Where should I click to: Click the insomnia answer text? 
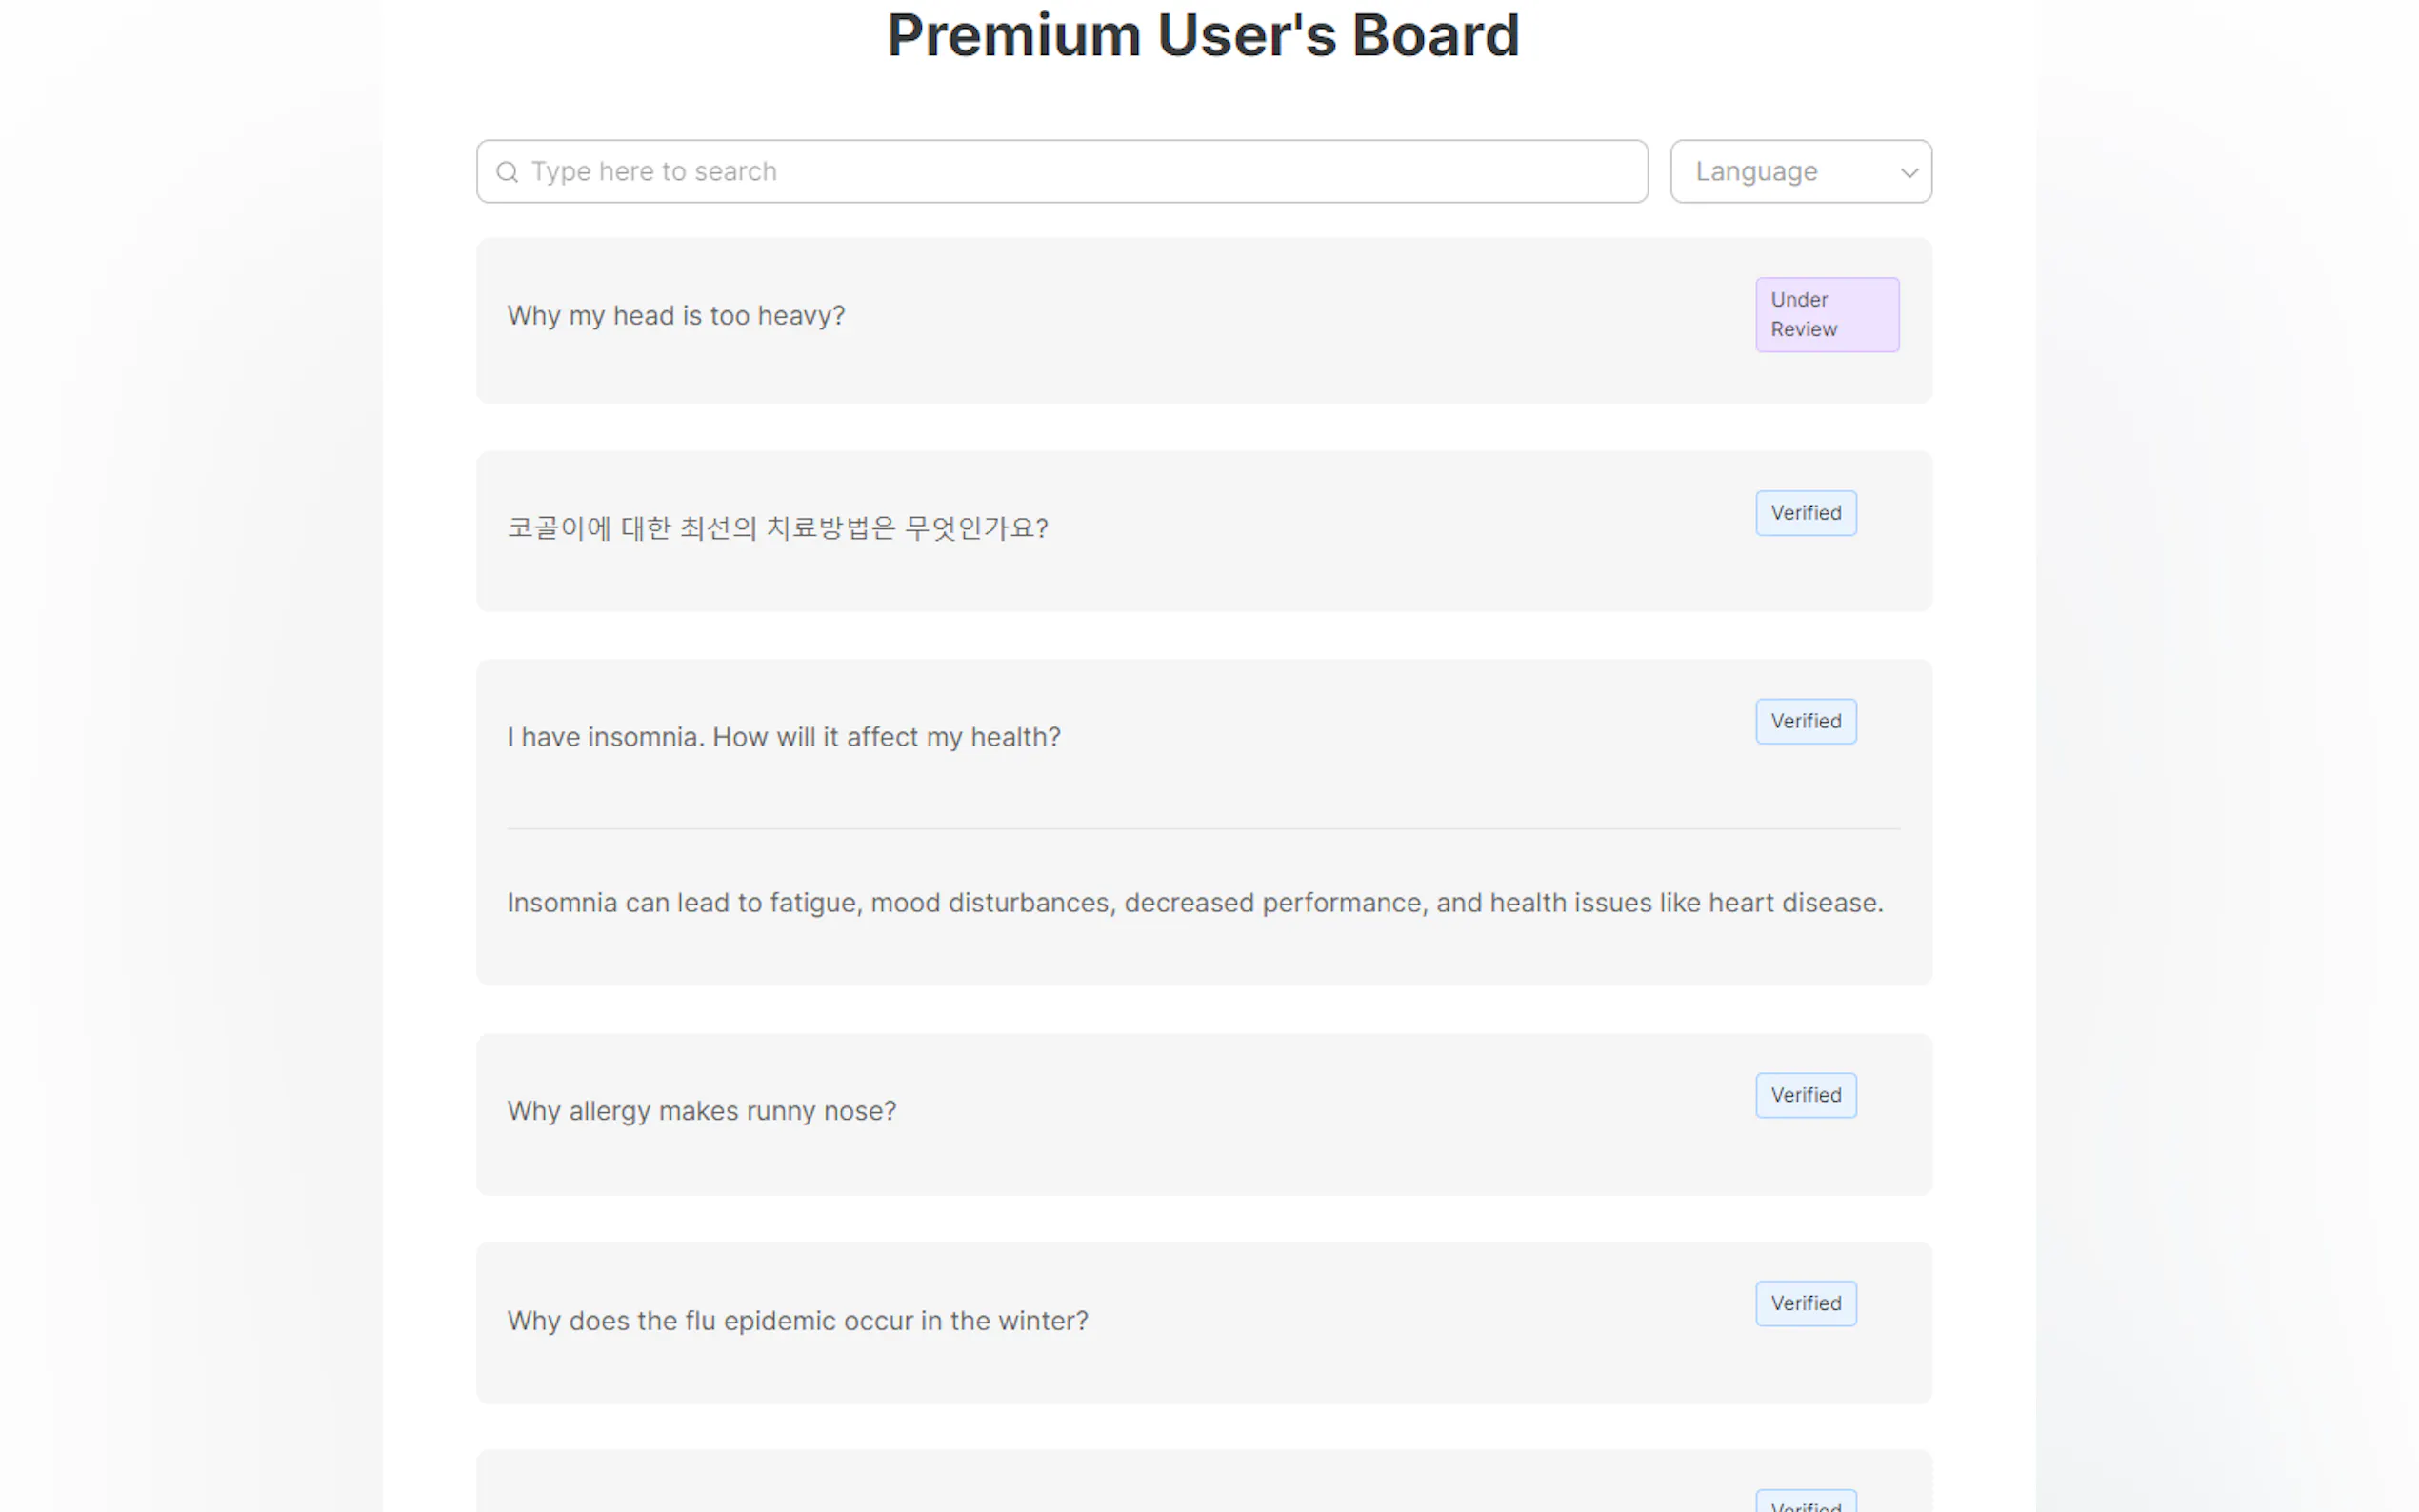click(x=1194, y=903)
